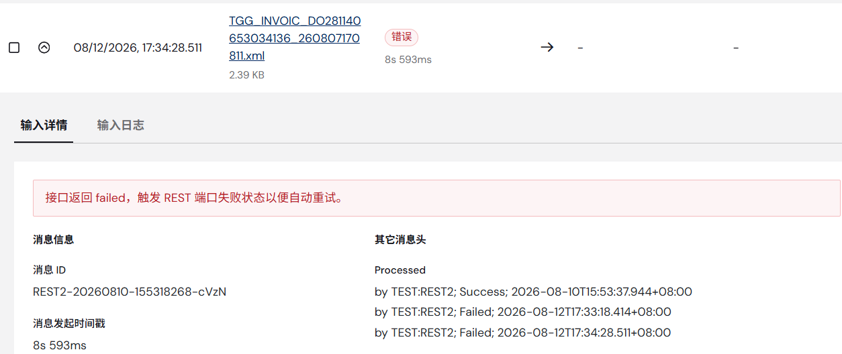Select the Failed entry at 17:33:18.414
Image resolution: width=842 pixels, height=354 pixels.
523,312
